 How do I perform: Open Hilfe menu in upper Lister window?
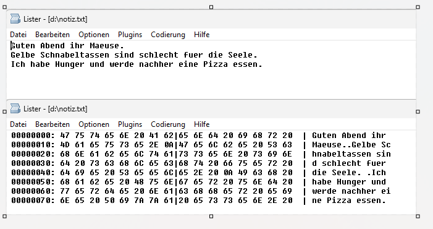point(202,35)
